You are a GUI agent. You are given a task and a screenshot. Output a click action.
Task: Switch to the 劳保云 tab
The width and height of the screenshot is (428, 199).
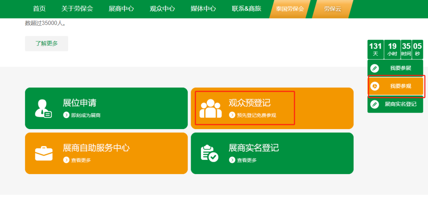[x=332, y=9]
